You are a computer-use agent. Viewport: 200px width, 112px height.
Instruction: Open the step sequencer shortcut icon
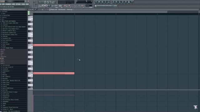[99, 2]
